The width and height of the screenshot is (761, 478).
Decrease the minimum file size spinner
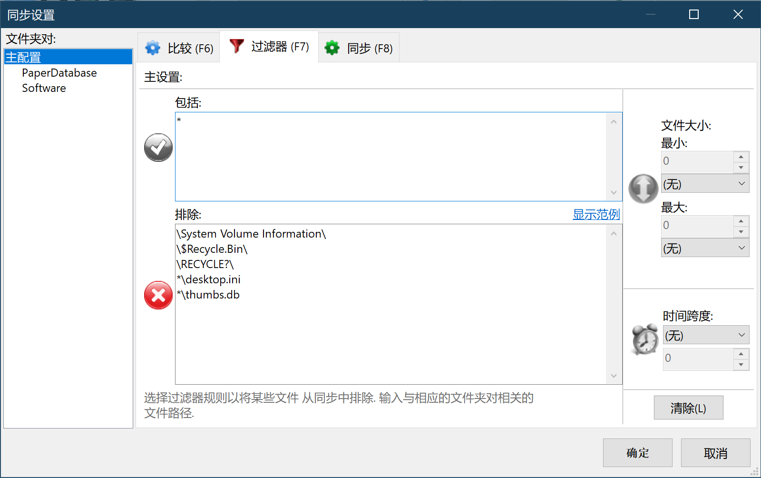click(x=741, y=168)
